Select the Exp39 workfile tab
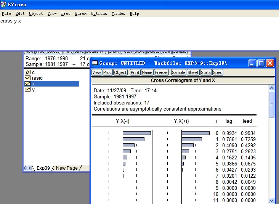 (x=43, y=168)
